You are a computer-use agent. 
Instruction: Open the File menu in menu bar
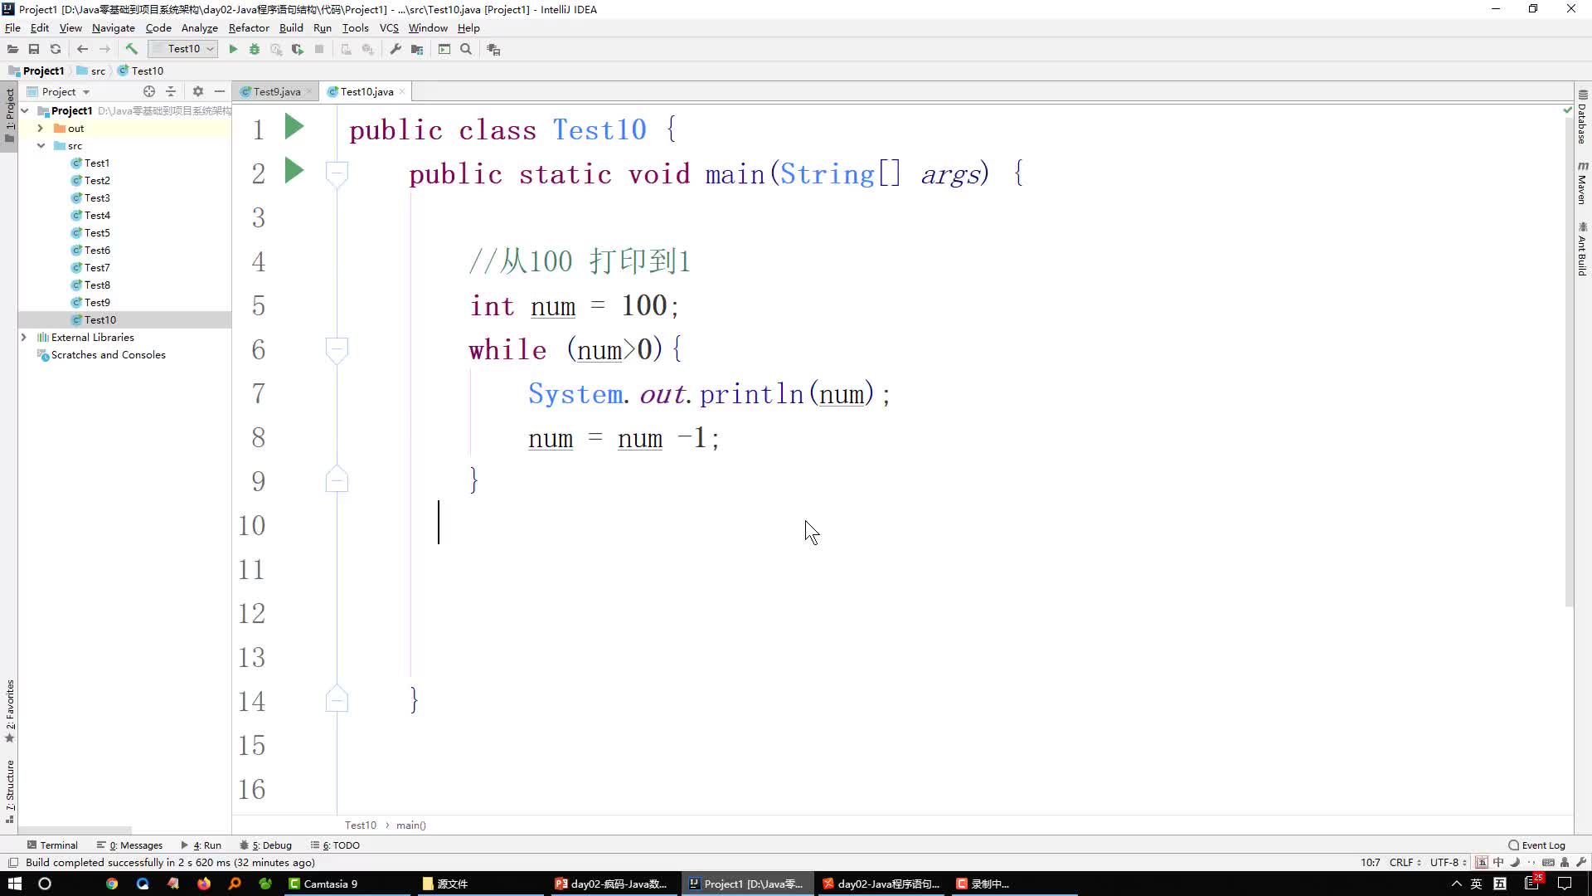tap(14, 27)
